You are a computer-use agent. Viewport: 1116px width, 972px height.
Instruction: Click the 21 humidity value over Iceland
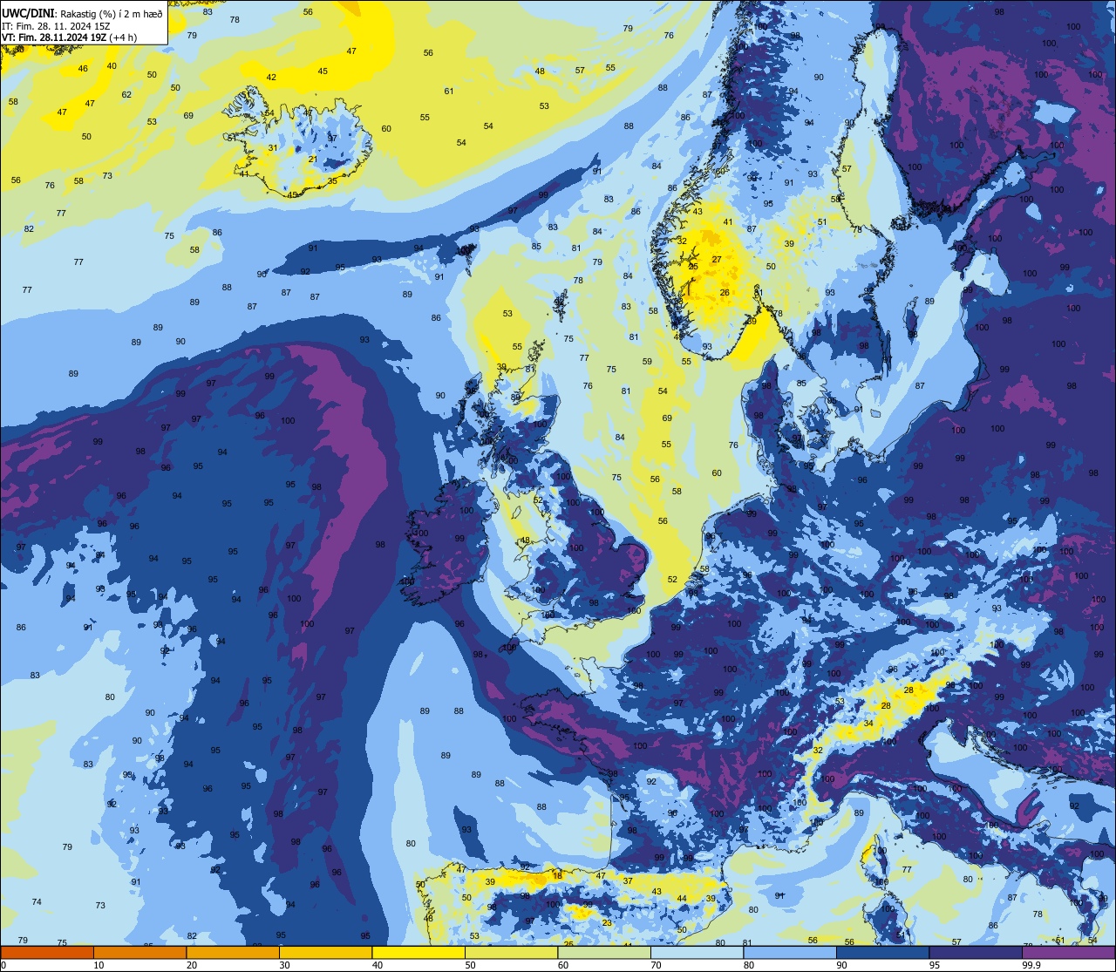[x=313, y=160]
